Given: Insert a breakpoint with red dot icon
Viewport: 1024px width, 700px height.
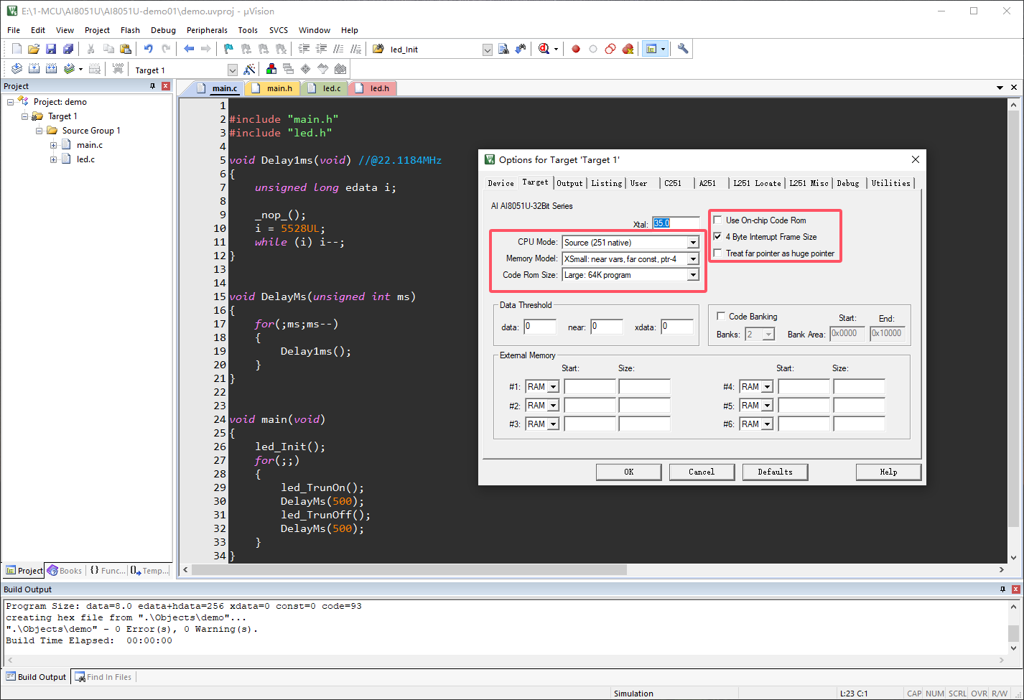Looking at the screenshot, I should tap(576, 49).
